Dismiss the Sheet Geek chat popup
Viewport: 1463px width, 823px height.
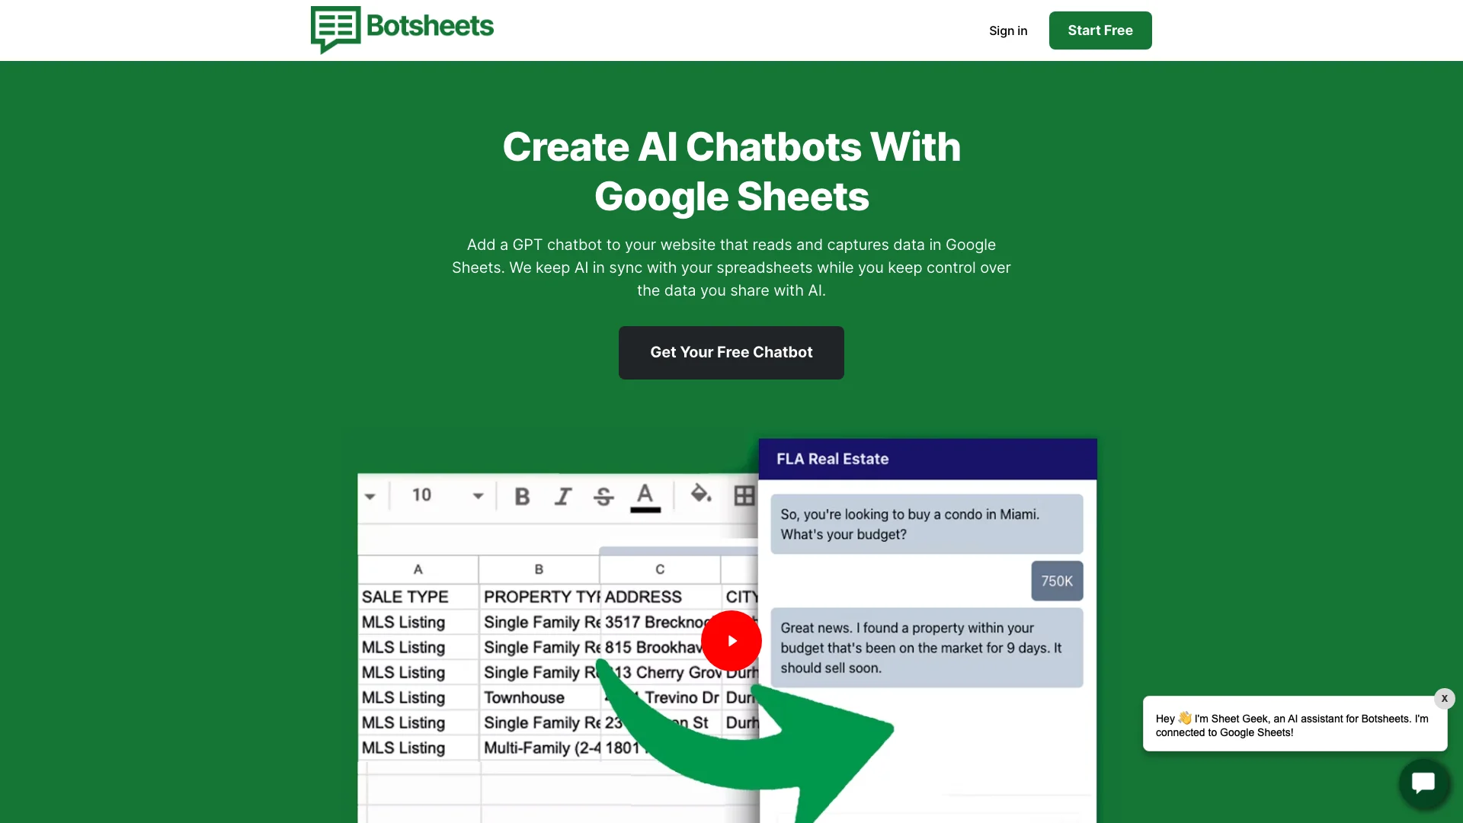tap(1445, 698)
